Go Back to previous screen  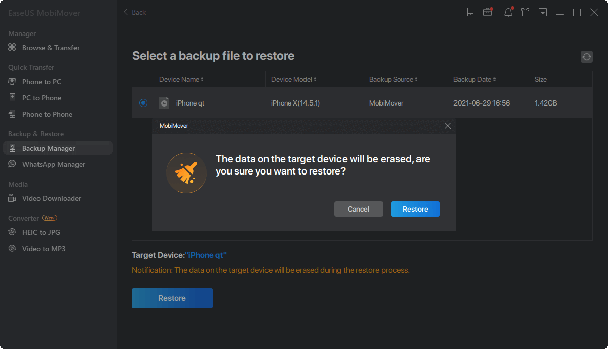135,12
